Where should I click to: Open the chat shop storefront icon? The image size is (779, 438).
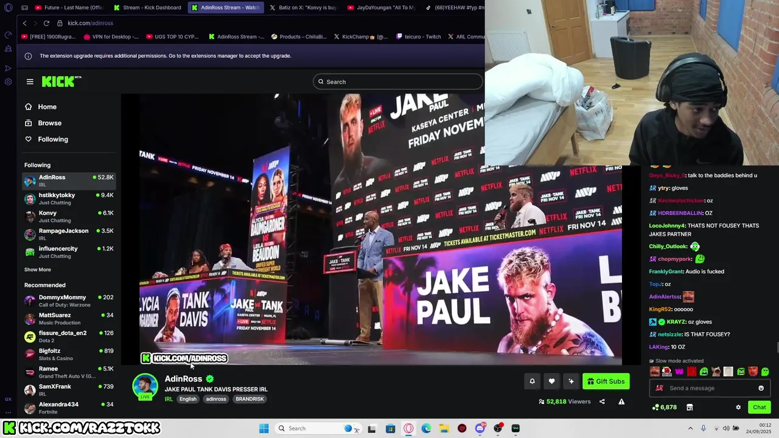tap(690, 408)
